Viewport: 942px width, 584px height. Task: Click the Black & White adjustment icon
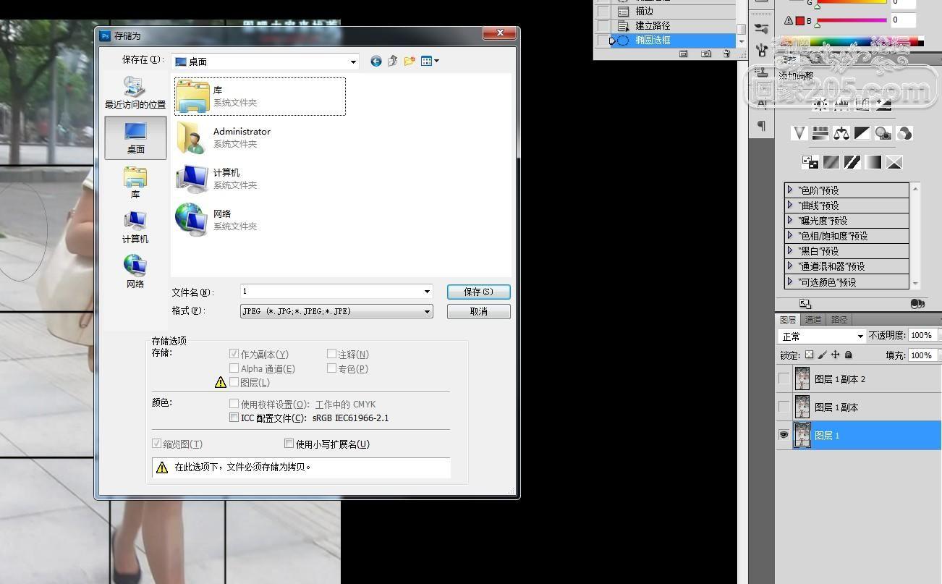tap(862, 133)
